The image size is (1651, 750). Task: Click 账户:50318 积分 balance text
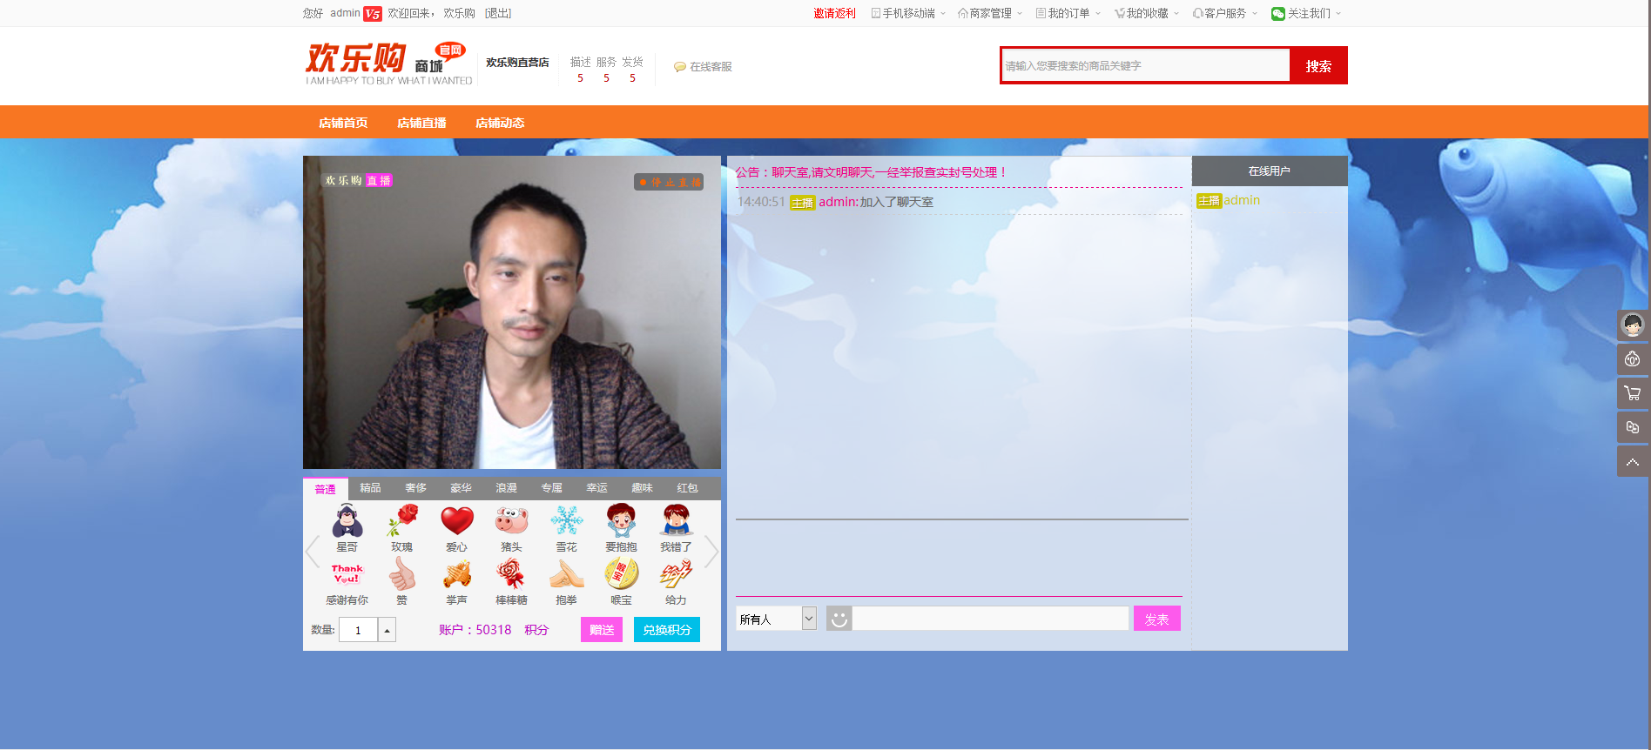494,630
